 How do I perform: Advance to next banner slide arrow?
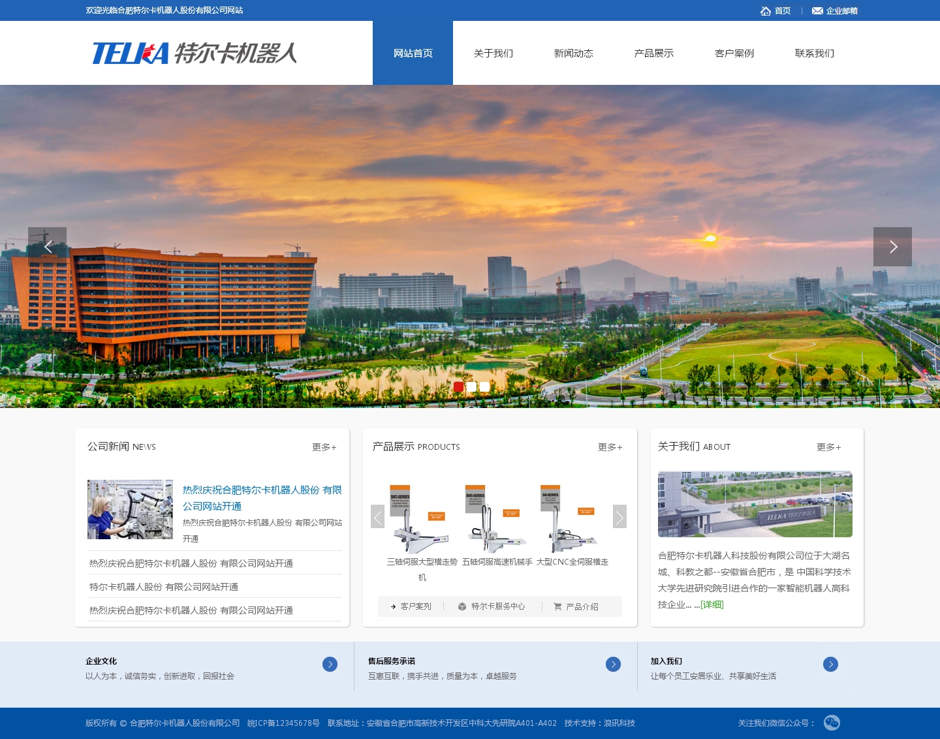tap(892, 247)
